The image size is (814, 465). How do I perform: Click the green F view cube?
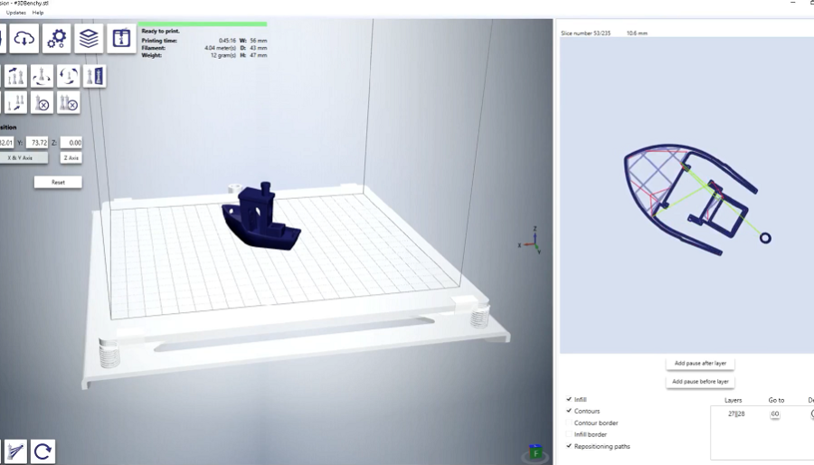pyautogui.click(x=535, y=452)
